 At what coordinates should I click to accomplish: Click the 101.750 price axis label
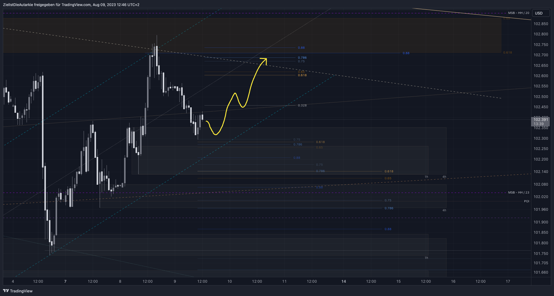pos(541,254)
